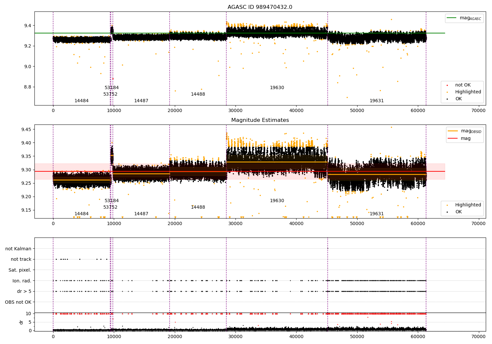Image resolution: width=492 pixels, height=344 pixels.
Task: Click the 9.15 y-axis tick label
Action: pyautogui.click(x=26, y=210)
